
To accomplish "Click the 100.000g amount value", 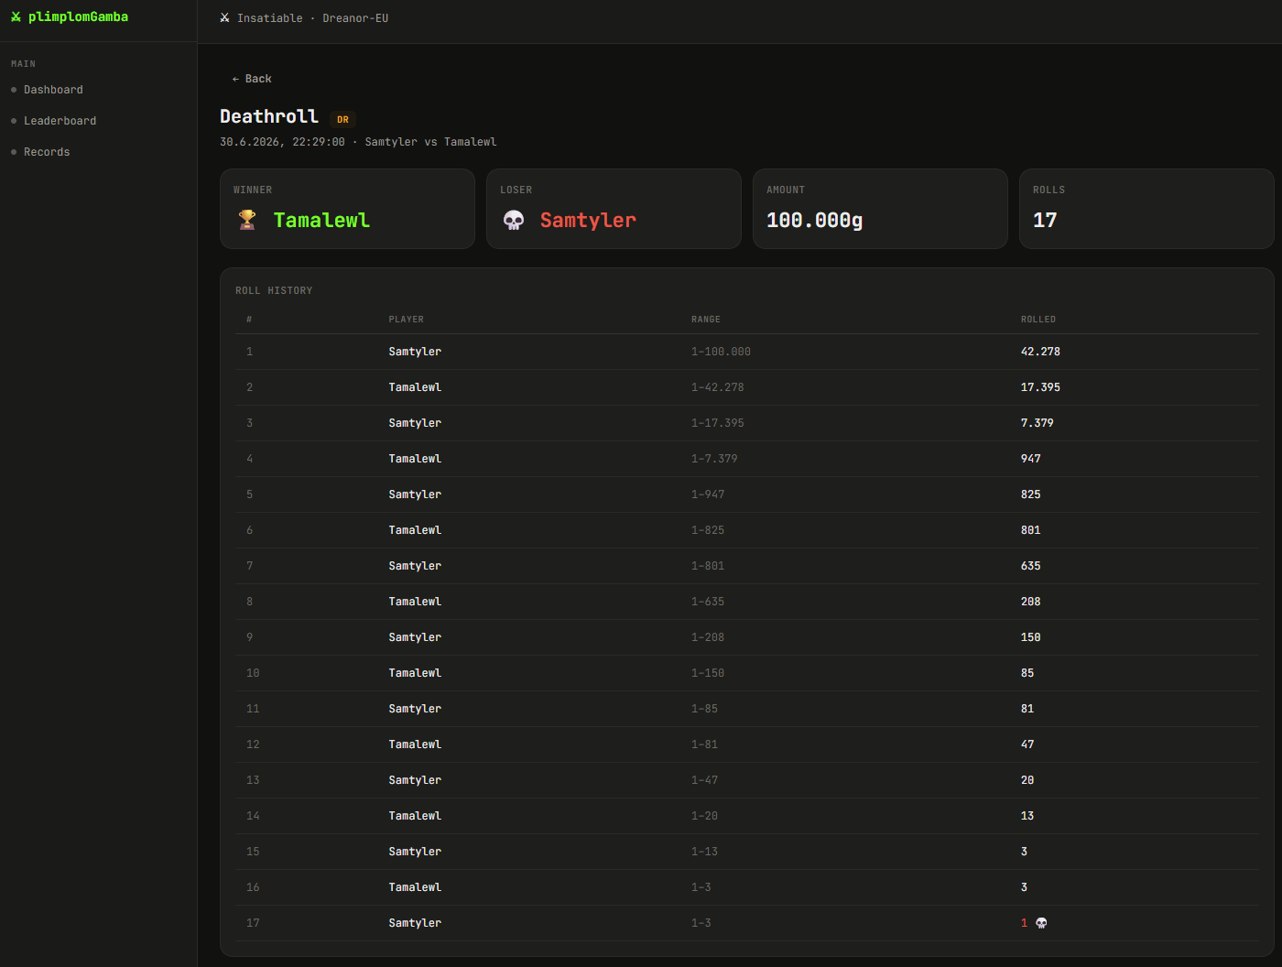I will pyautogui.click(x=814, y=220).
